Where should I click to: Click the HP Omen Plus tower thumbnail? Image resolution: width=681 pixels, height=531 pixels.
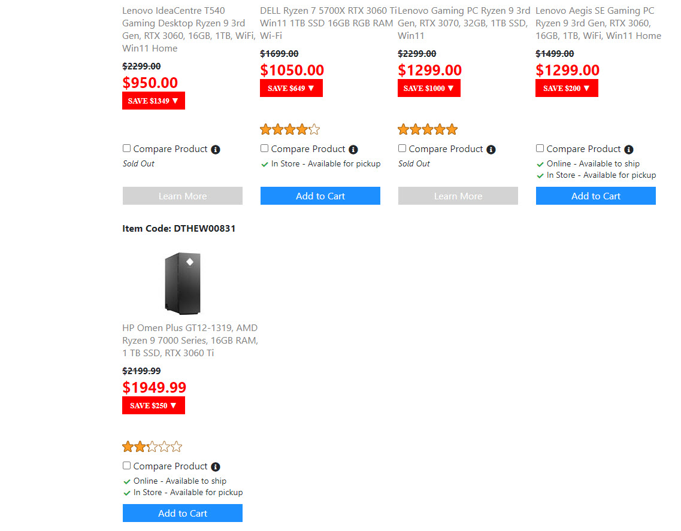coord(183,283)
